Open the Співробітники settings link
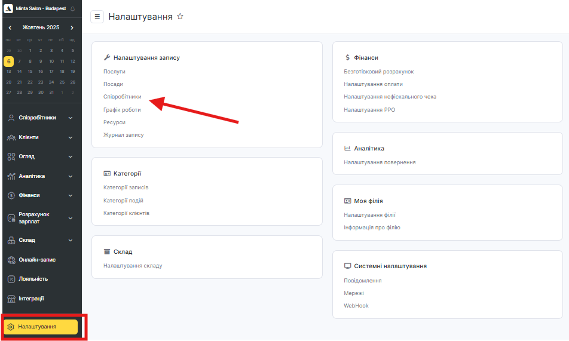569x341 pixels. [x=123, y=97]
